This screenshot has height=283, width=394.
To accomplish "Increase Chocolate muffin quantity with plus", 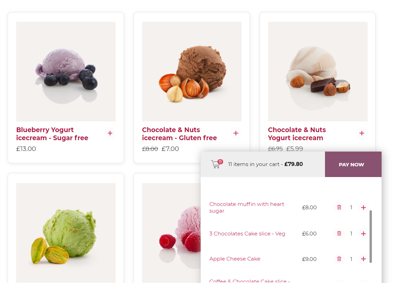I will 363,208.
